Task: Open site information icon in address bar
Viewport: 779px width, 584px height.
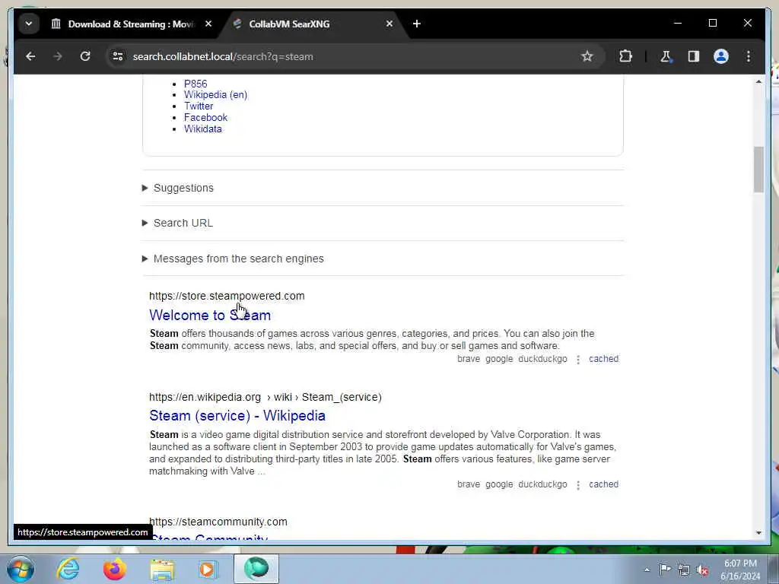Action: 118,56
